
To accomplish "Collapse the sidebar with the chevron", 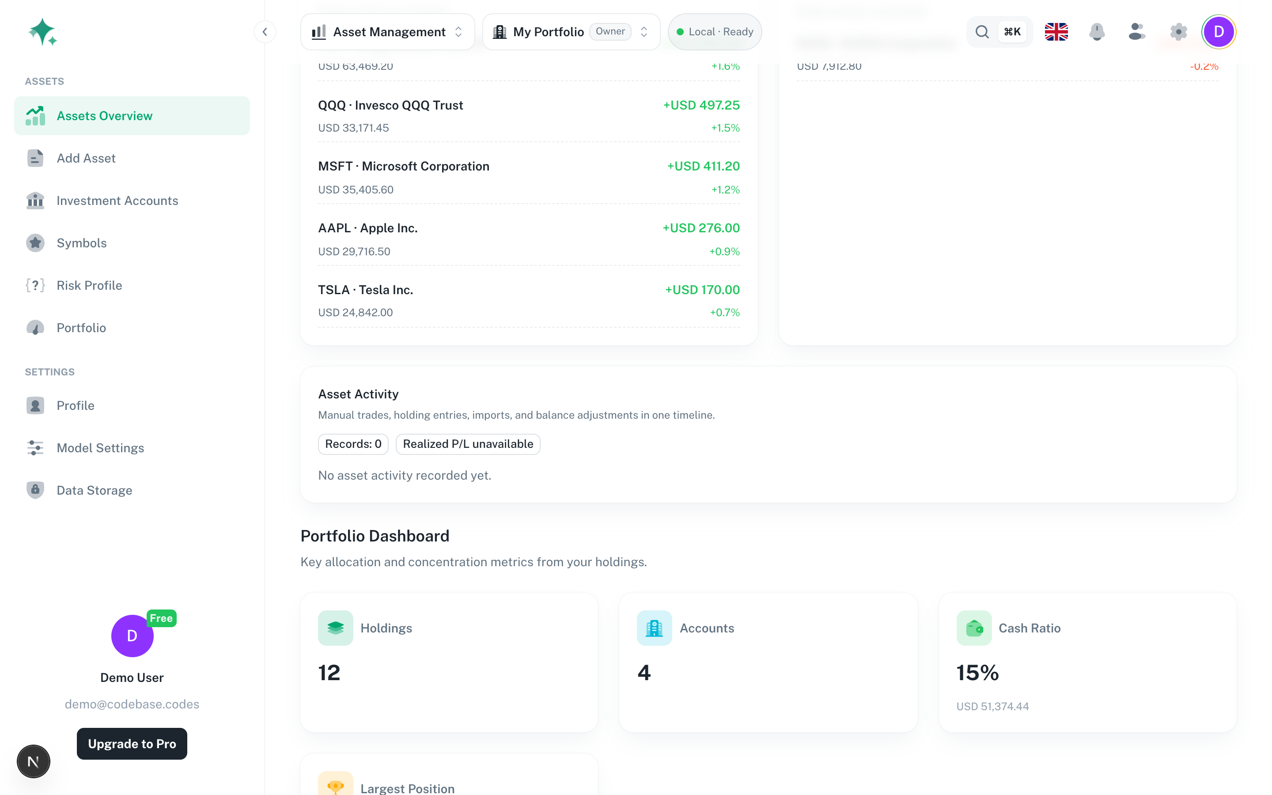I will 265,31.
